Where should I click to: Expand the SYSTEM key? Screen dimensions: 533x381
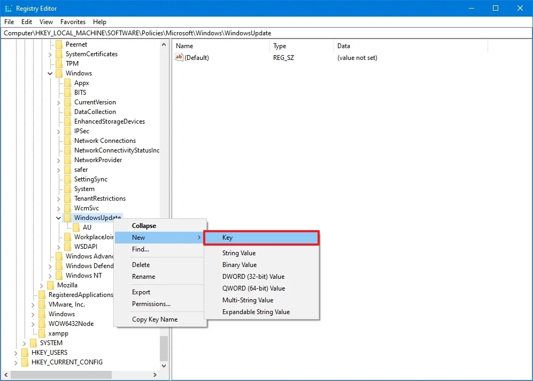coord(24,343)
